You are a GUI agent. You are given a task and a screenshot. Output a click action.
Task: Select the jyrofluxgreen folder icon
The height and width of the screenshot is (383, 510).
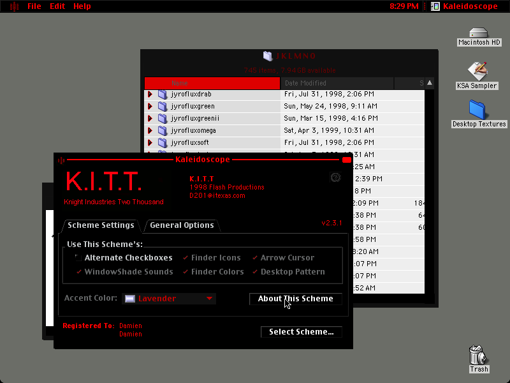tap(163, 106)
